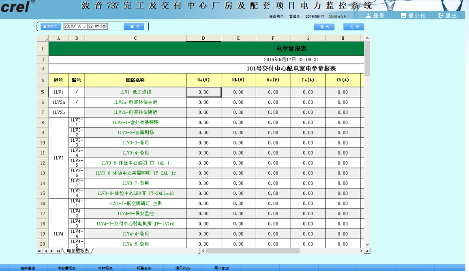
Task: Jump to first sheet tab arrow
Action: coord(40,251)
